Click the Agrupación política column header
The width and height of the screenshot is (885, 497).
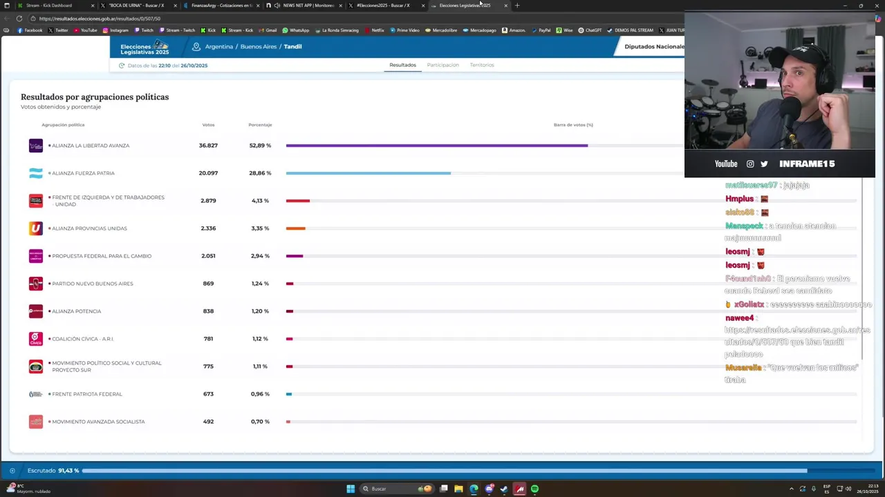coord(63,125)
